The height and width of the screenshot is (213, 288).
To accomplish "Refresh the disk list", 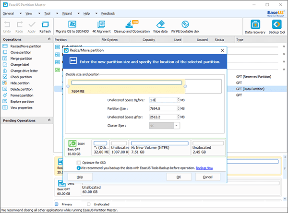I will click(45, 27).
